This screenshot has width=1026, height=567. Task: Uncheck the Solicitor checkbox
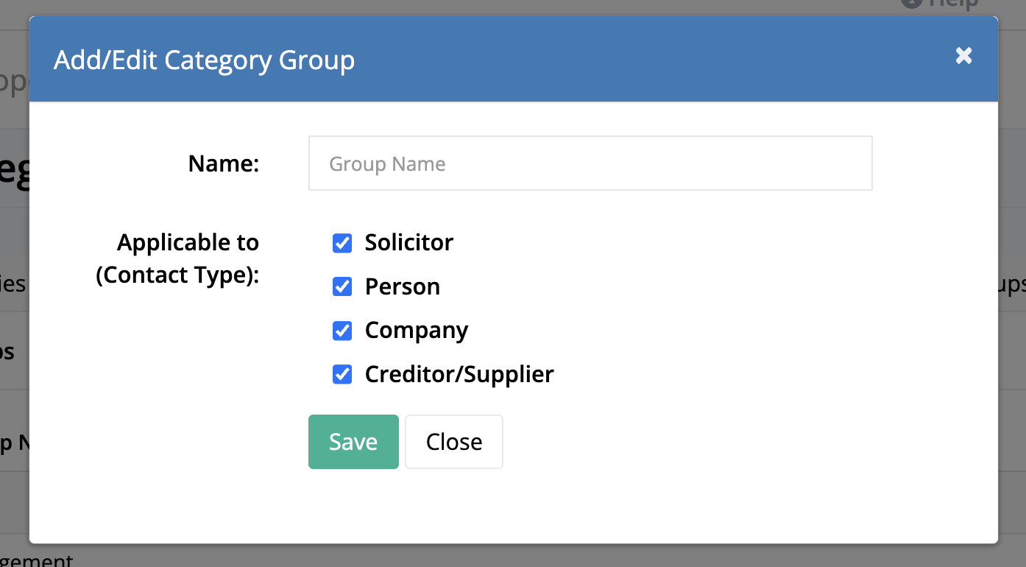coord(342,243)
